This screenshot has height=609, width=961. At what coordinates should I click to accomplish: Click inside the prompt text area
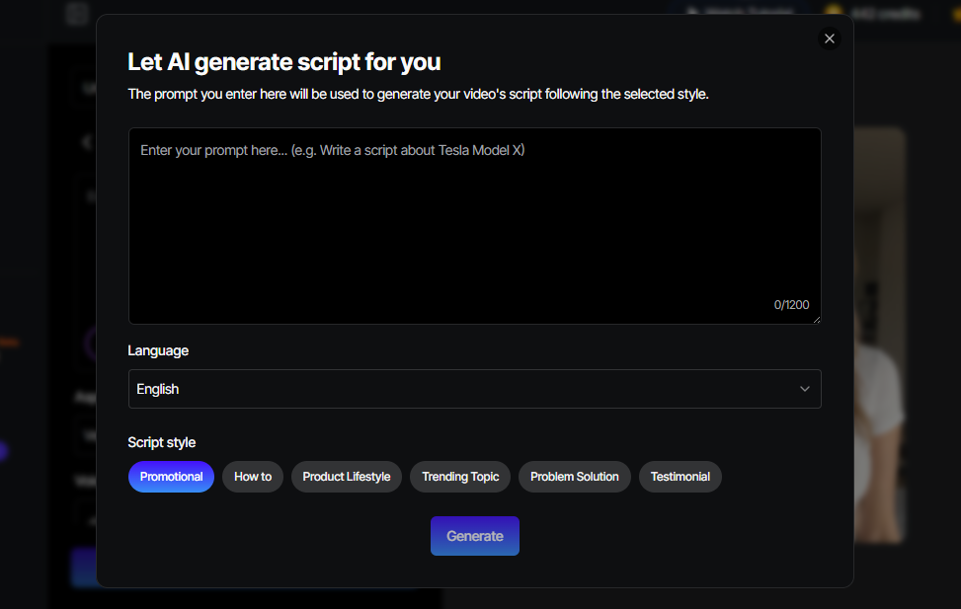click(474, 225)
